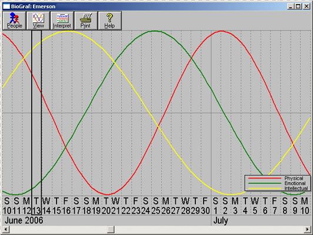Select Tuesday June 13 on the date axis
313x235 pixels.
click(x=36, y=206)
